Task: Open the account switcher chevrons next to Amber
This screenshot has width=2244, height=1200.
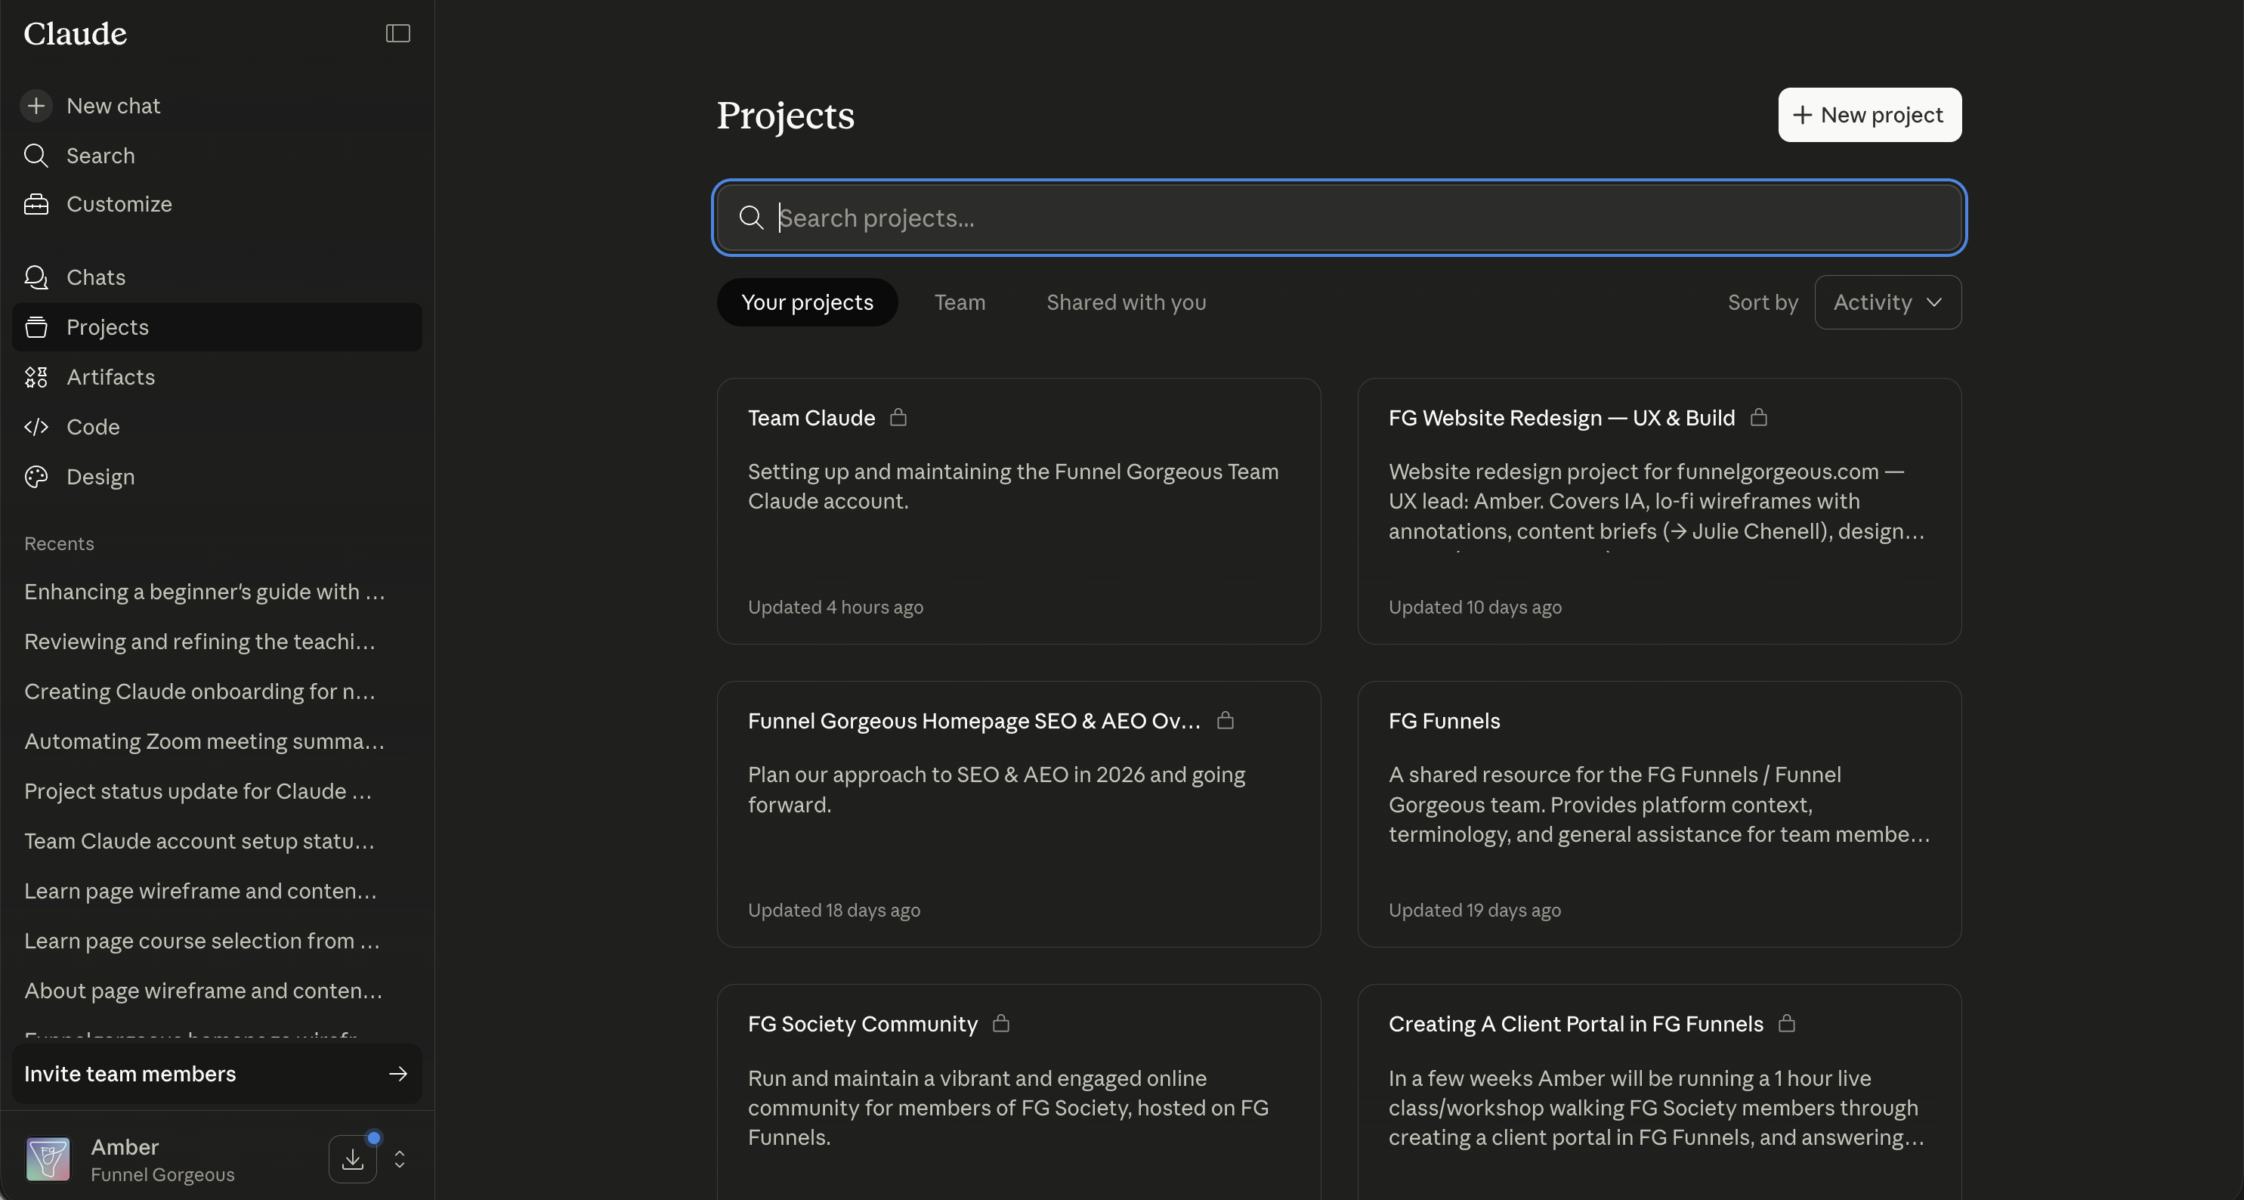Action: 399,1160
